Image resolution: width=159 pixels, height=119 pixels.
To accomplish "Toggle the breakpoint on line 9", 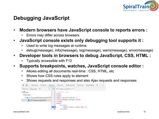I will [54, 107].
